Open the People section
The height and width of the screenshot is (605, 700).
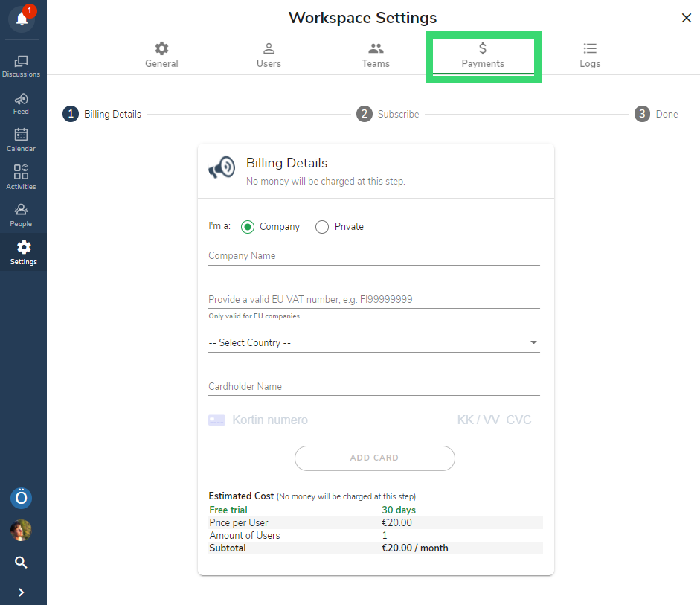coord(21,215)
